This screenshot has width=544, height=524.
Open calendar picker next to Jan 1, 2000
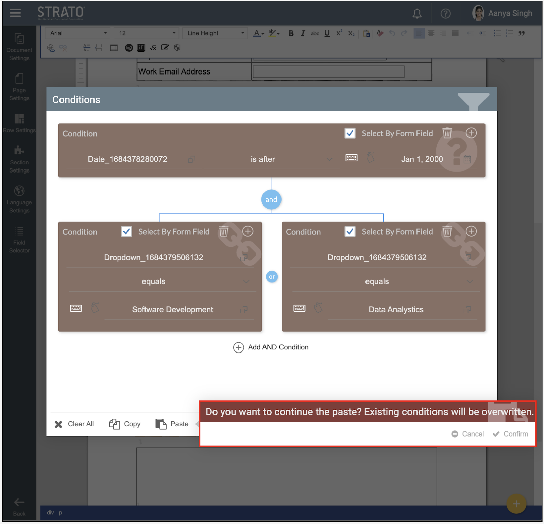click(468, 159)
